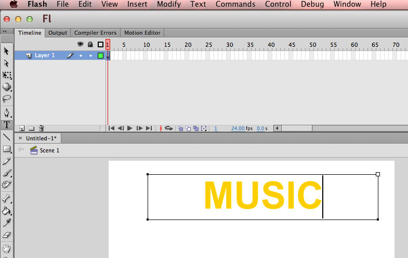Go to first frame

[111, 128]
